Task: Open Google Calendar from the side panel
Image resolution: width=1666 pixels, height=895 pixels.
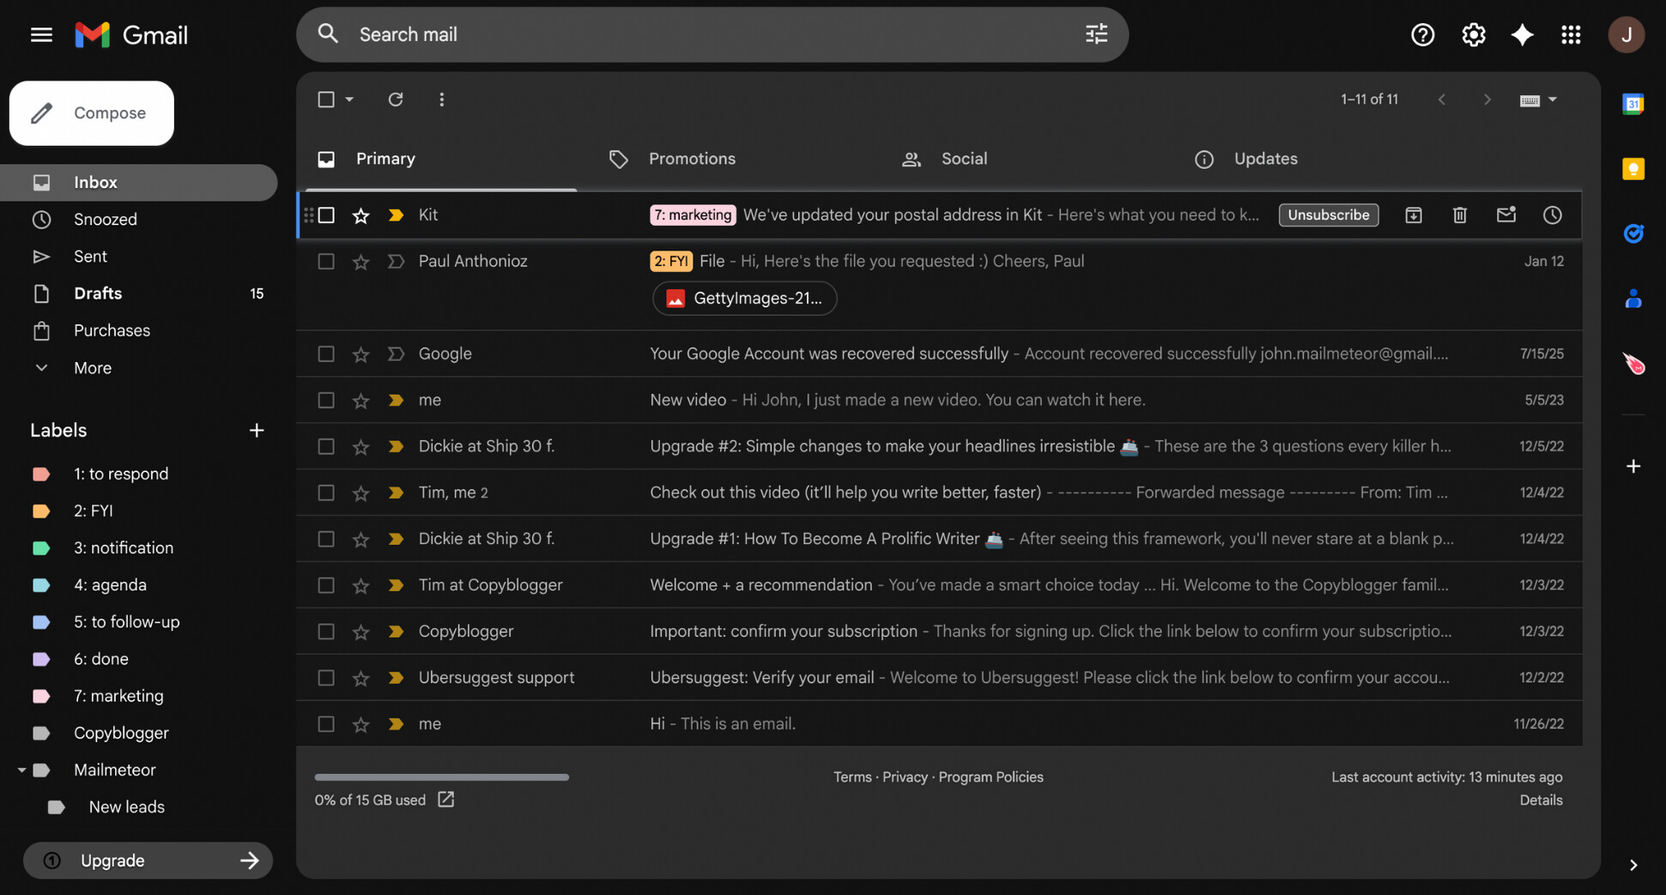Action: coord(1633,103)
